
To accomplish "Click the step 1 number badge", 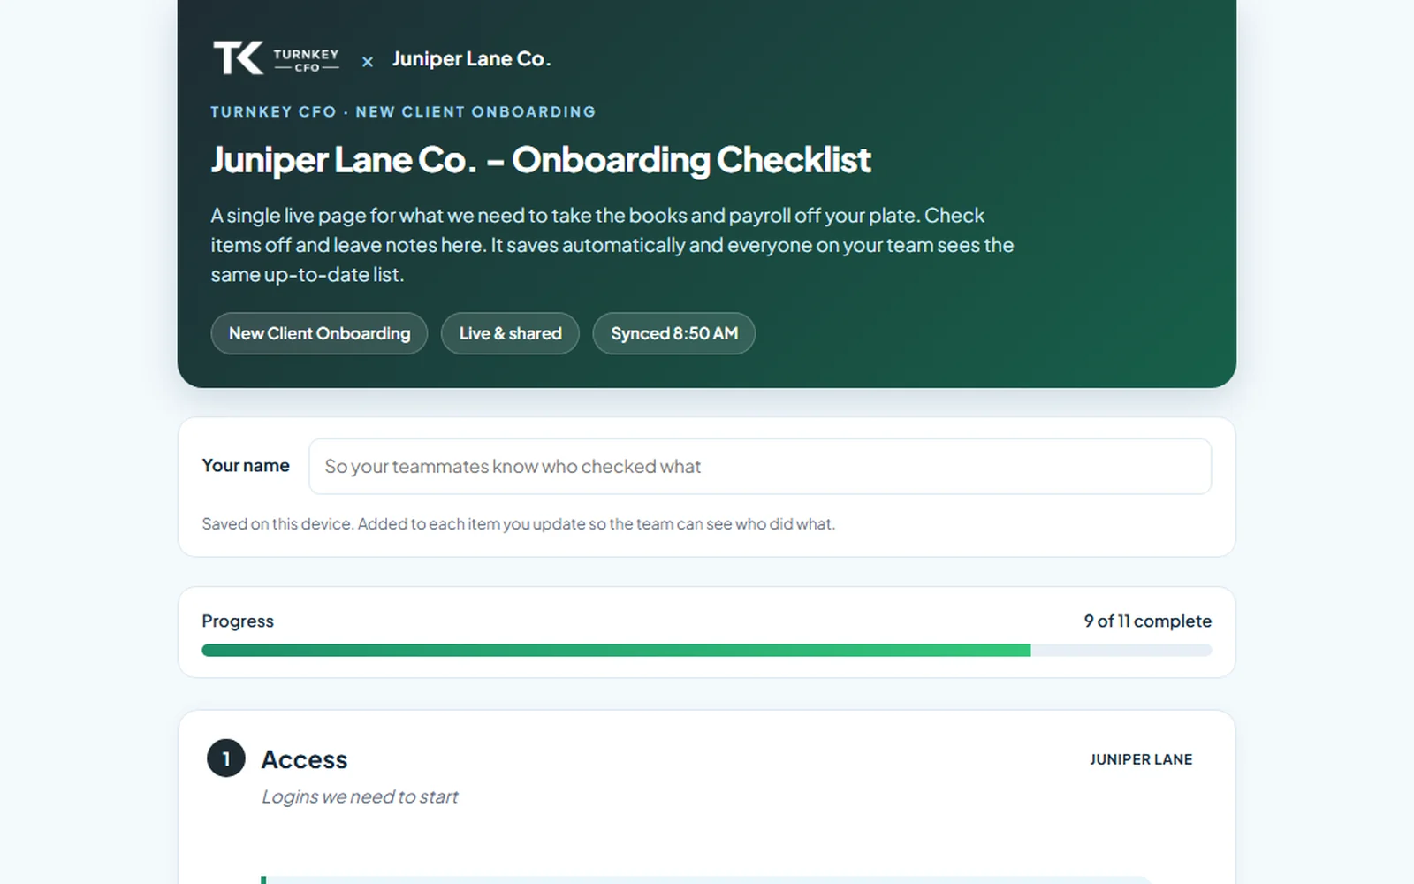I will (x=226, y=758).
